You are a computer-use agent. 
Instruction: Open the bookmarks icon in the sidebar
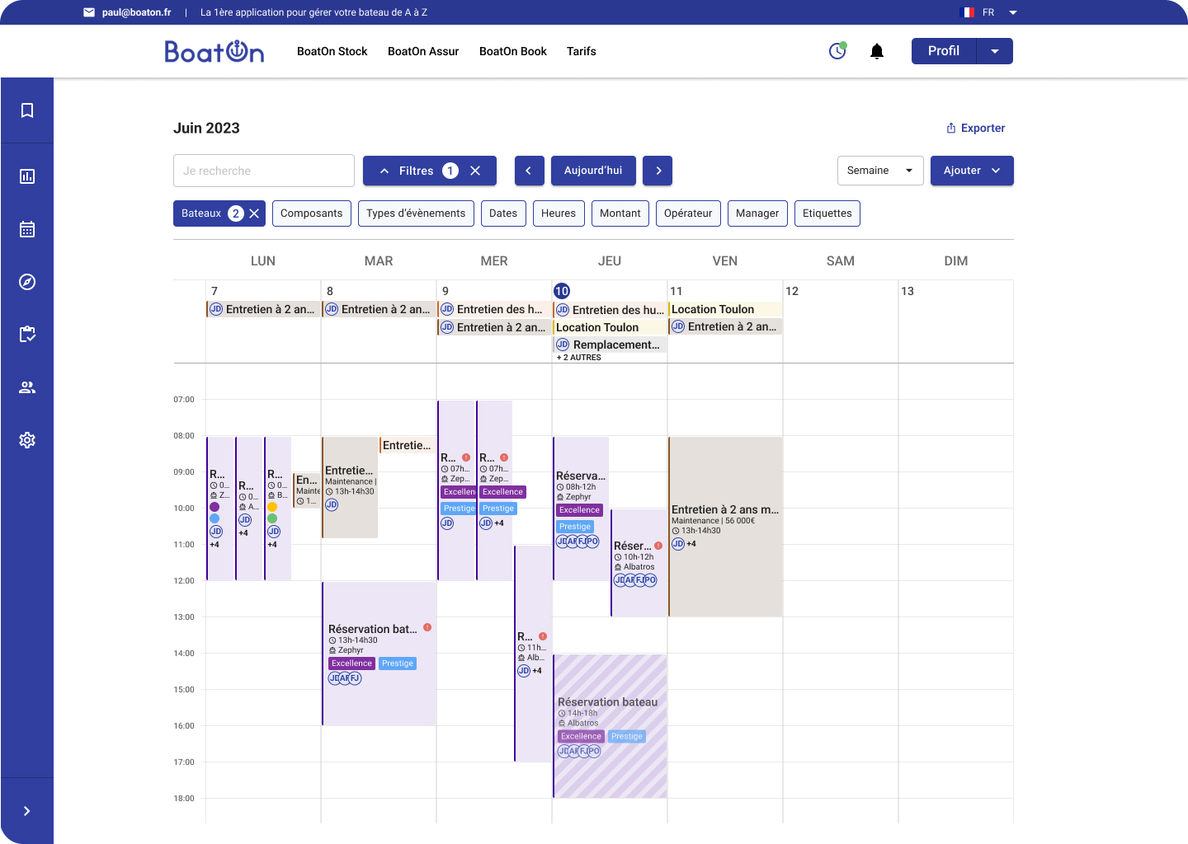[27, 110]
